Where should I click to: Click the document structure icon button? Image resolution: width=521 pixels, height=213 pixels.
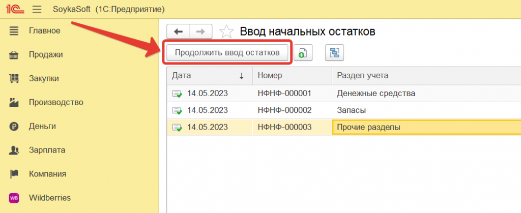(x=335, y=53)
